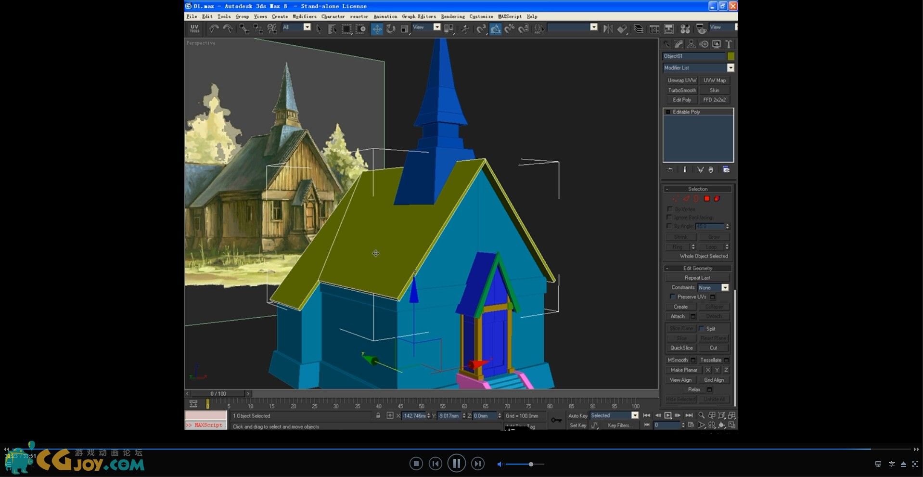Activate the Select Object arrow tool
Viewport: 923px width, 477px height.
[x=319, y=29]
